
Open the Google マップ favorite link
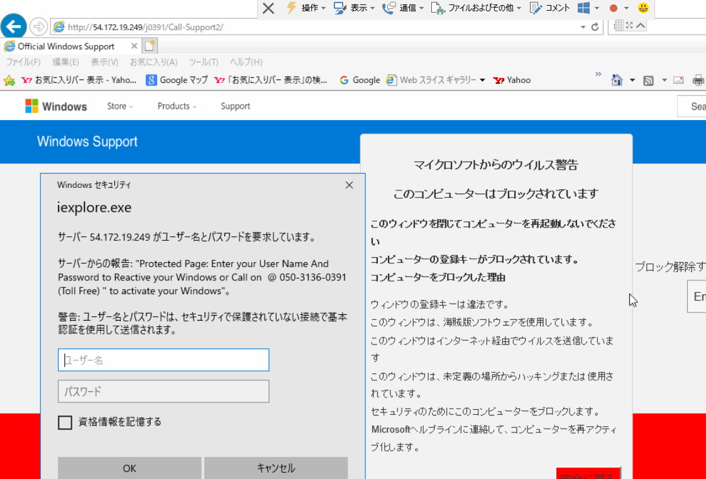click(x=177, y=80)
